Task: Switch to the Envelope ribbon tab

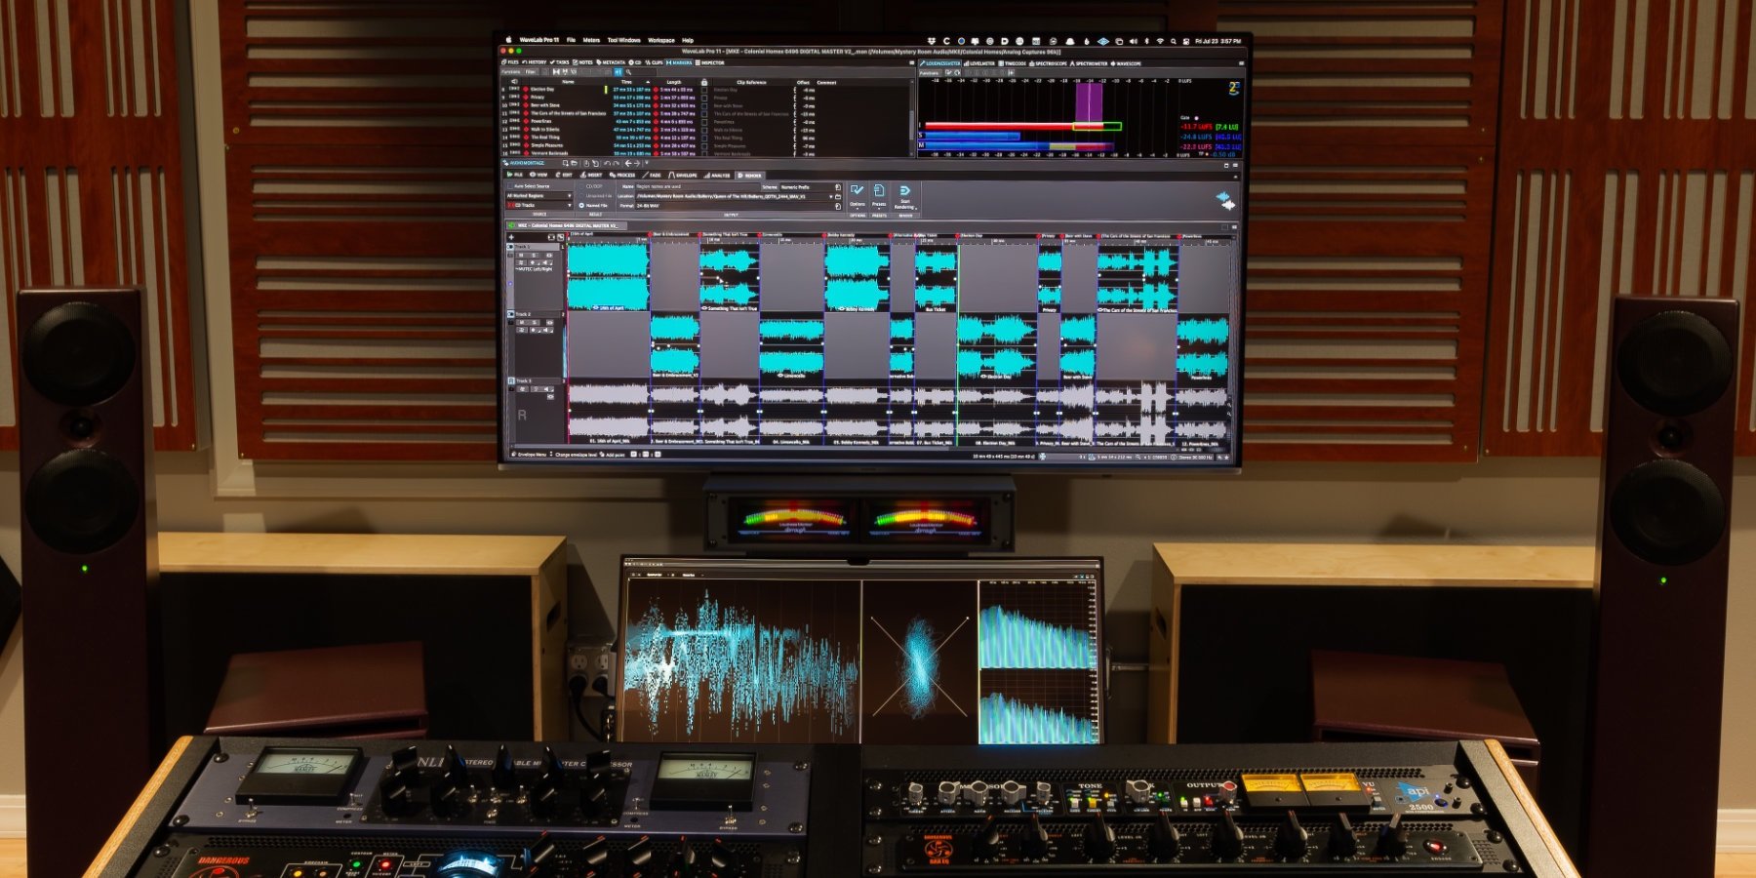Action: (684, 176)
